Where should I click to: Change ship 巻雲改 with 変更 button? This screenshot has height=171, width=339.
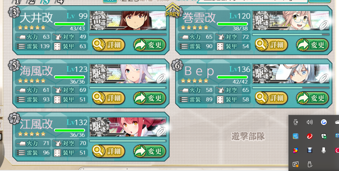313,45
